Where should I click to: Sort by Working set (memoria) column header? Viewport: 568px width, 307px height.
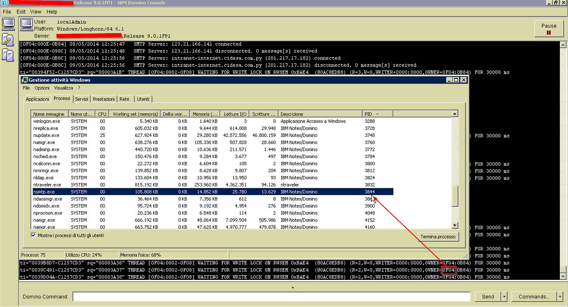tap(134, 114)
